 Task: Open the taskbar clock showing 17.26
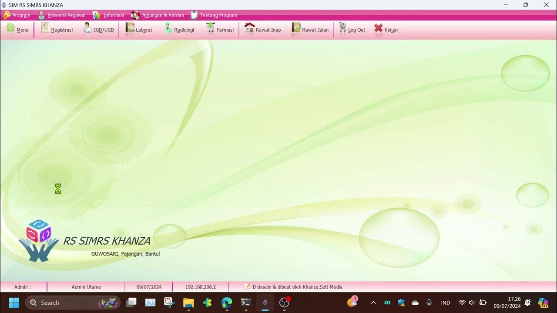pyautogui.click(x=507, y=303)
